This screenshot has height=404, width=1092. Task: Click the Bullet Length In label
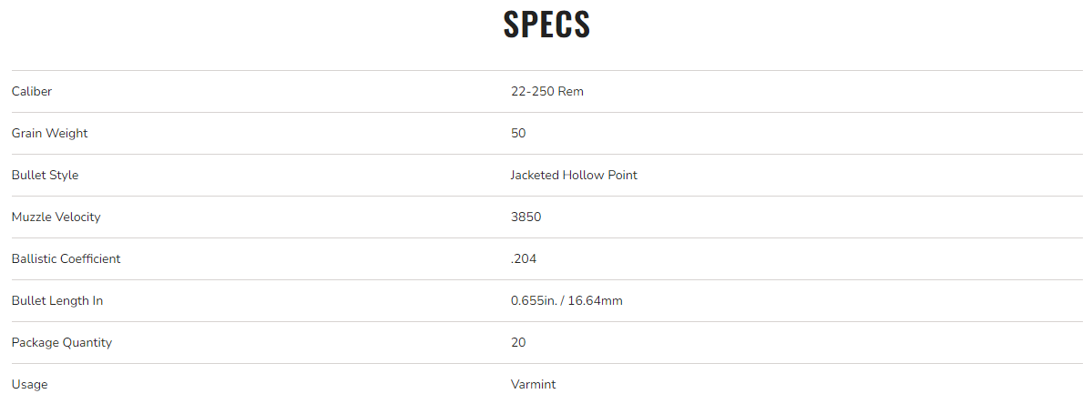pyautogui.click(x=56, y=300)
